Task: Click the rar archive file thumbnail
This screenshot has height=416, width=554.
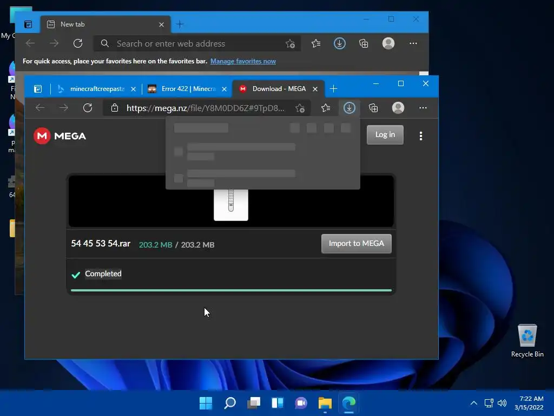Action: tap(230, 205)
